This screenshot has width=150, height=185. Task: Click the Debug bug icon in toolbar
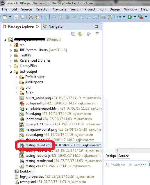tap(119, 17)
